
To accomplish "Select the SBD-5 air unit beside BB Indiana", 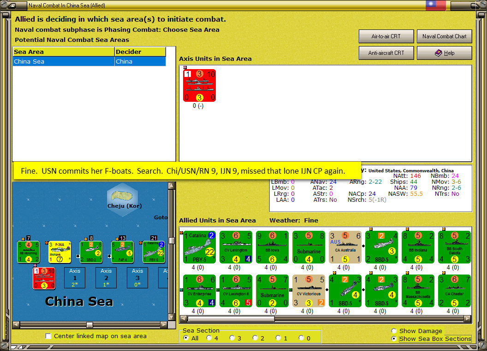I will [381, 247].
